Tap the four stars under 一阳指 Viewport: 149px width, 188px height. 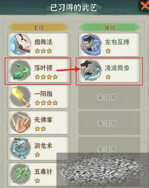click(x=46, y=103)
